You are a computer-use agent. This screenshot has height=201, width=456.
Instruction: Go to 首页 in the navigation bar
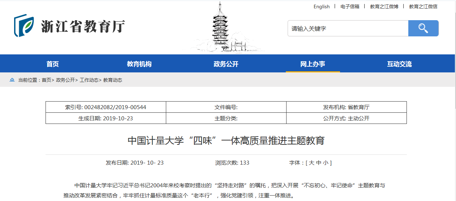(x=52, y=64)
